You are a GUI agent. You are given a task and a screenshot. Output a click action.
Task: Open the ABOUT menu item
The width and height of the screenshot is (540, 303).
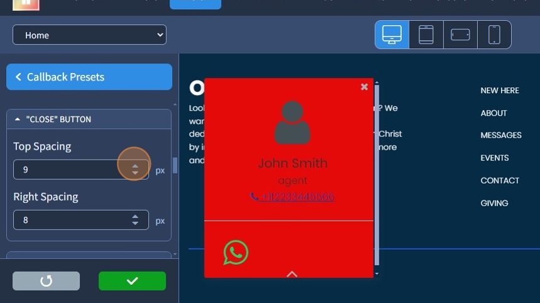494,113
